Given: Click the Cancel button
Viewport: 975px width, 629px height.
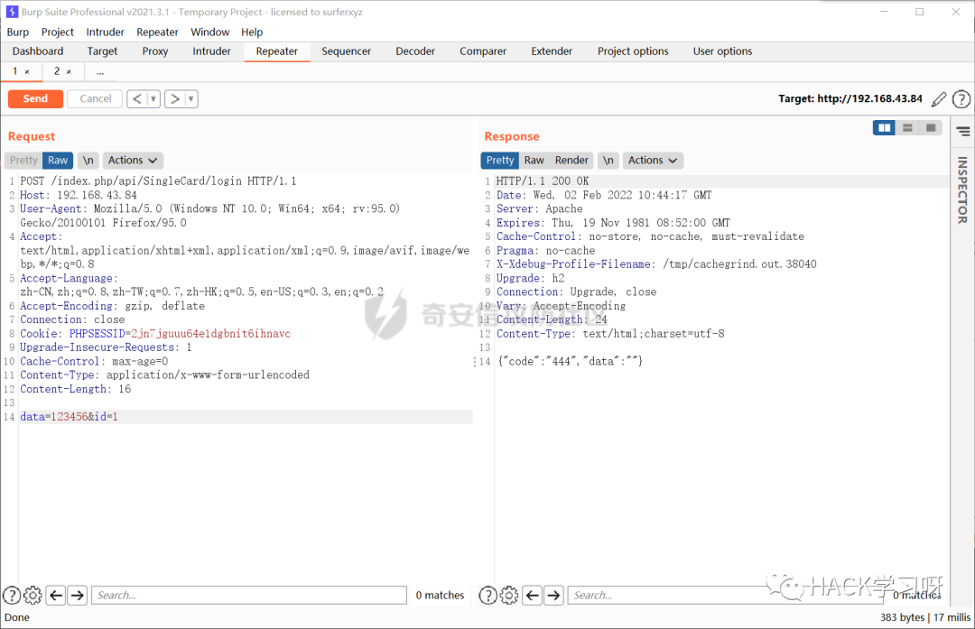Looking at the screenshot, I should [x=94, y=98].
